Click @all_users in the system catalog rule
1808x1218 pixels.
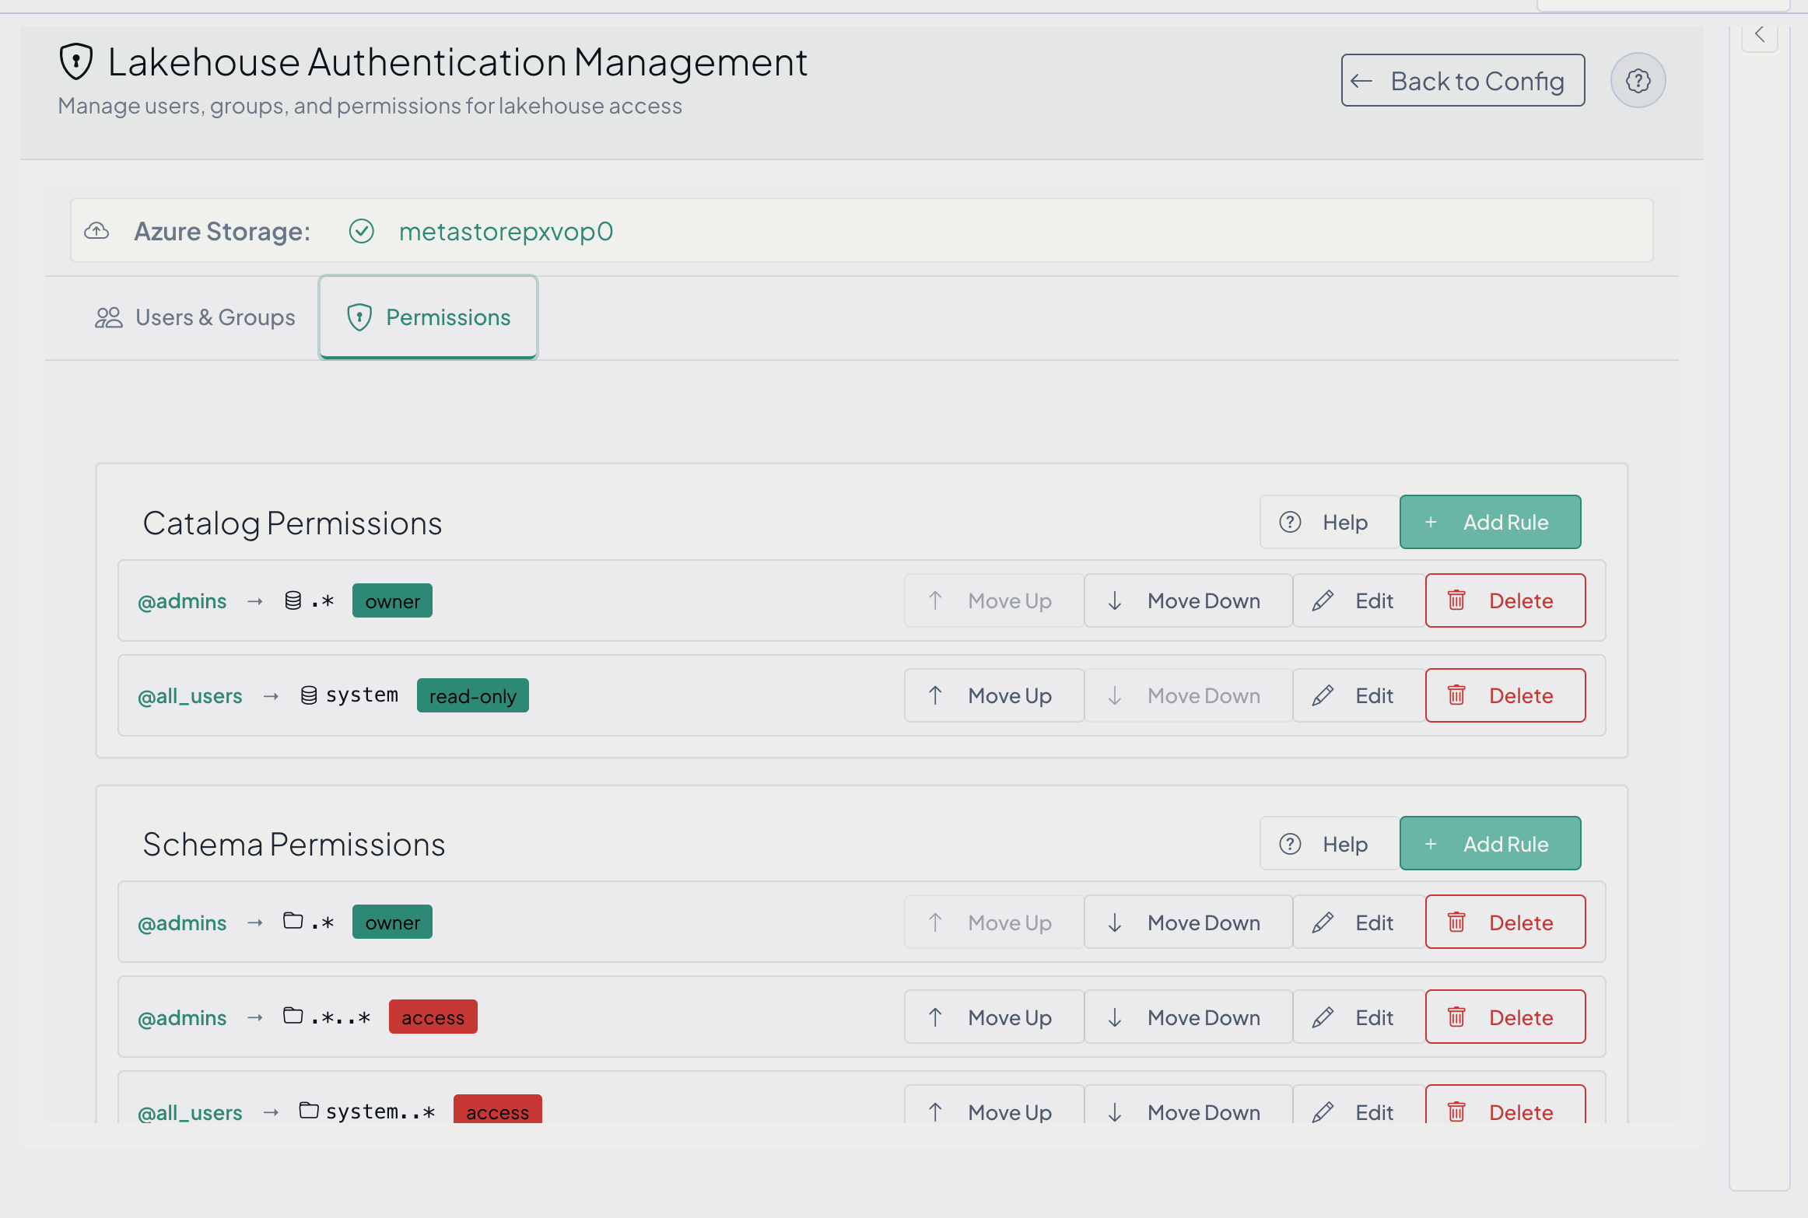coord(190,695)
